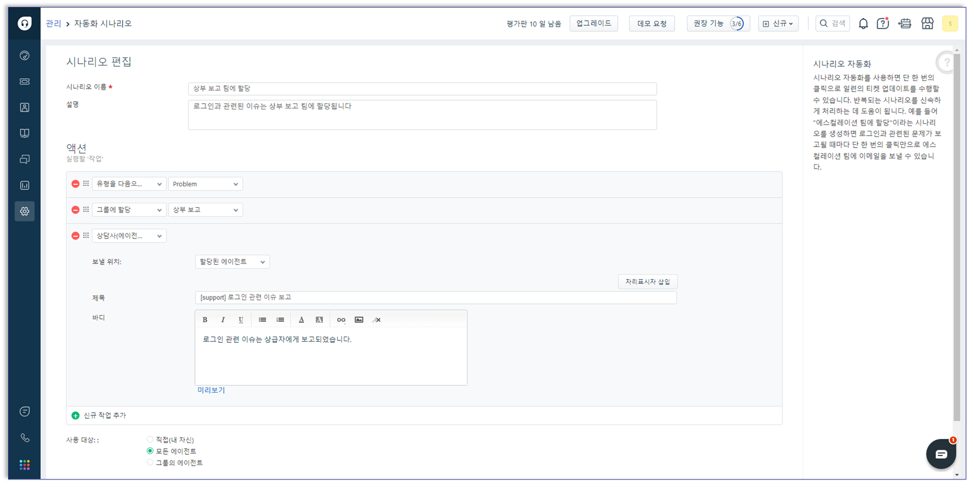The height and width of the screenshot is (483, 968).
Task: Pick text color in editor toolbar
Action: pyautogui.click(x=301, y=320)
